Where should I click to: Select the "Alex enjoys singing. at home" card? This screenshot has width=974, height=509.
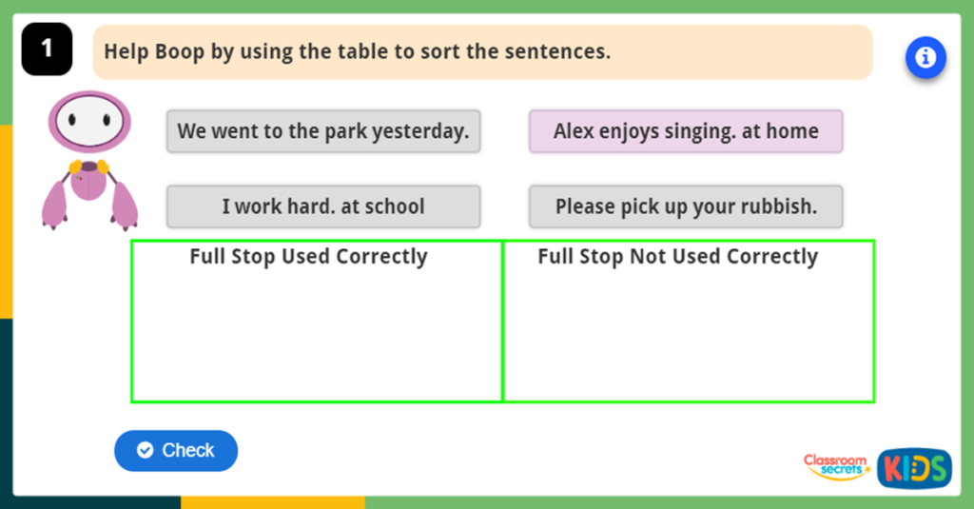pyautogui.click(x=686, y=131)
